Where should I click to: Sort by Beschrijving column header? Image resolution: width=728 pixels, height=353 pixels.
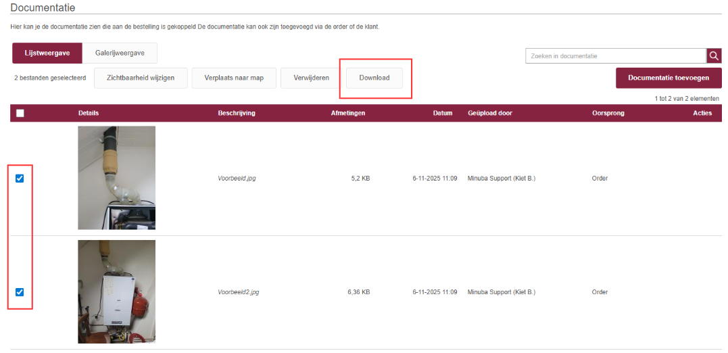click(236, 113)
